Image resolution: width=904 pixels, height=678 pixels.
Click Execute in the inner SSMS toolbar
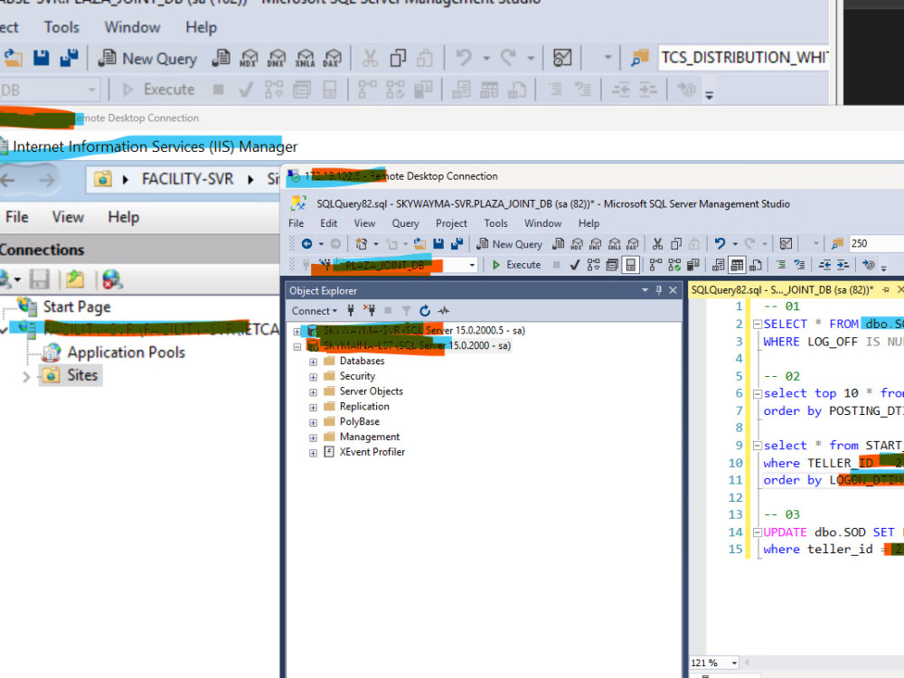(516, 265)
